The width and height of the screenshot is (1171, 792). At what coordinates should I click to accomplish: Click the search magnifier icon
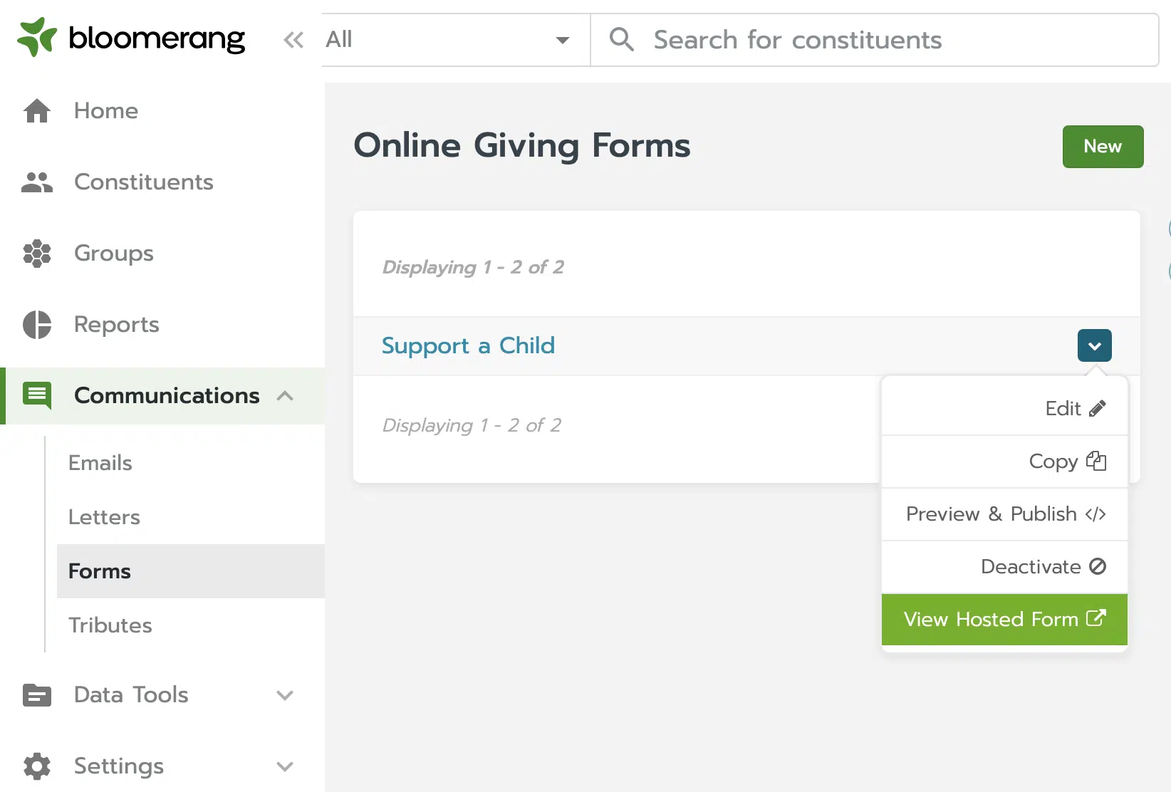tap(622, 39)
